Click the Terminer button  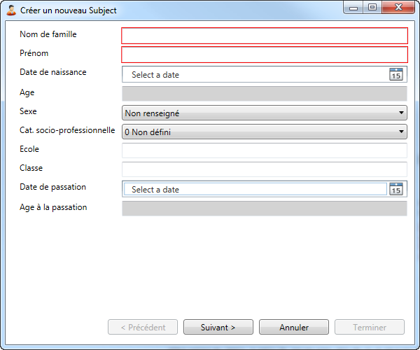(370, 327)
